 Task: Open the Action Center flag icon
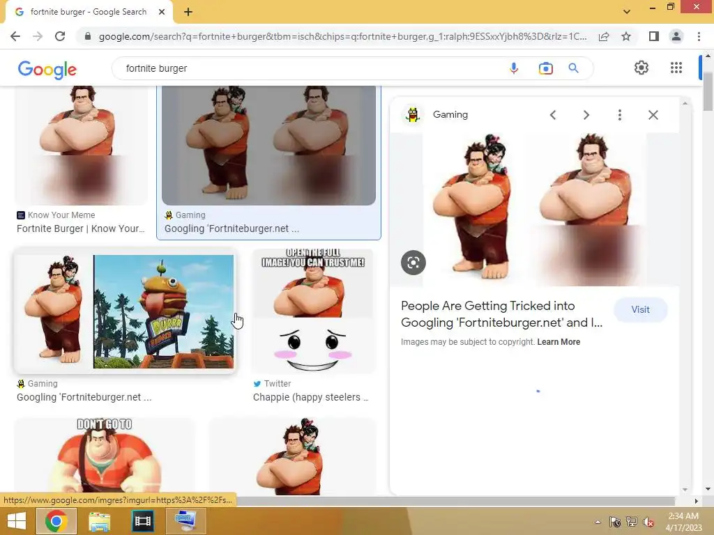coord(615,522)
